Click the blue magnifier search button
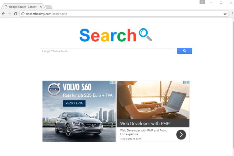This screenshot has height=156, width=234. (x=185, y=51)
